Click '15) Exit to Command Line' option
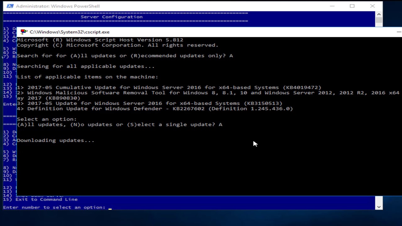This screenshot has height=226, width=402. [40, 199]
